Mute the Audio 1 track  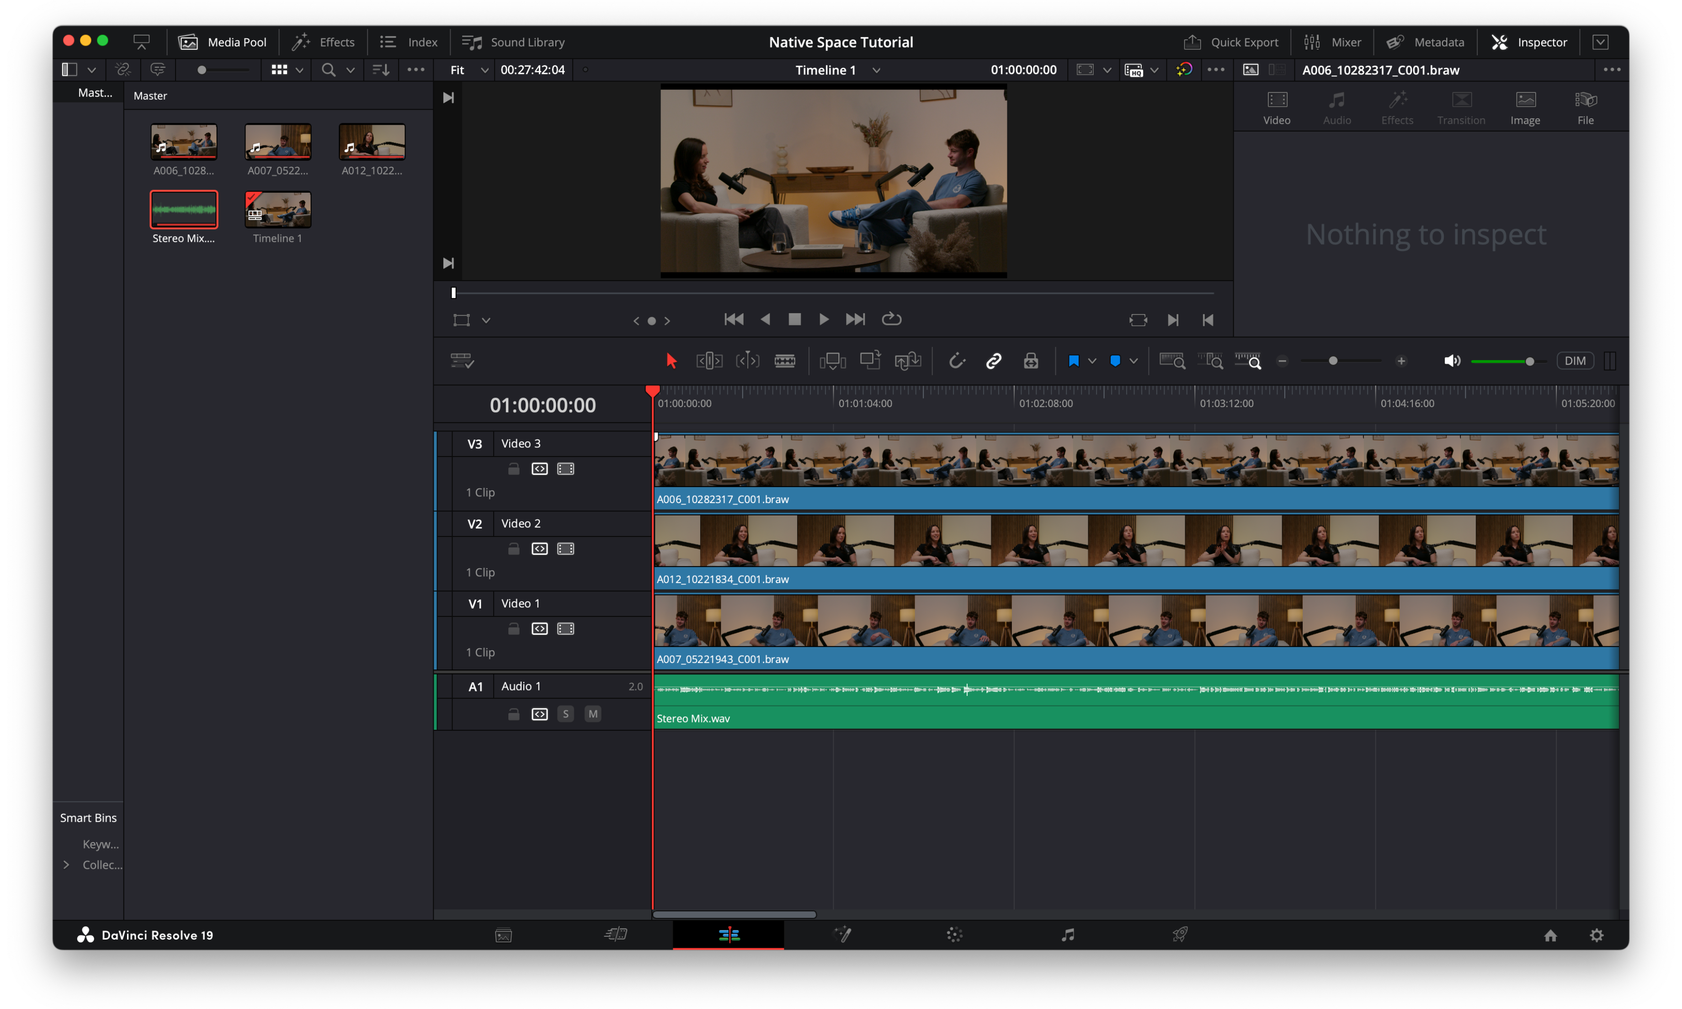coord(593,713)
